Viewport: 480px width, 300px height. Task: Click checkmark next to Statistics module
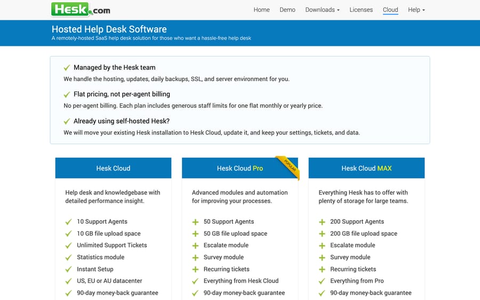click(69, 257)
